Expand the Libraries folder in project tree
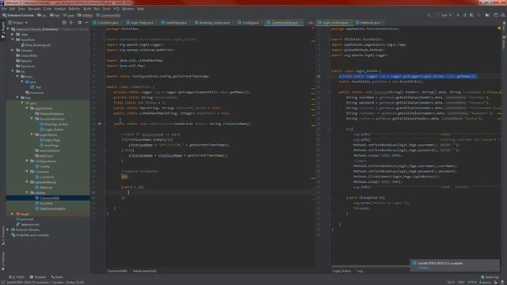Screen dimensions: 507x285 [13, 50]
